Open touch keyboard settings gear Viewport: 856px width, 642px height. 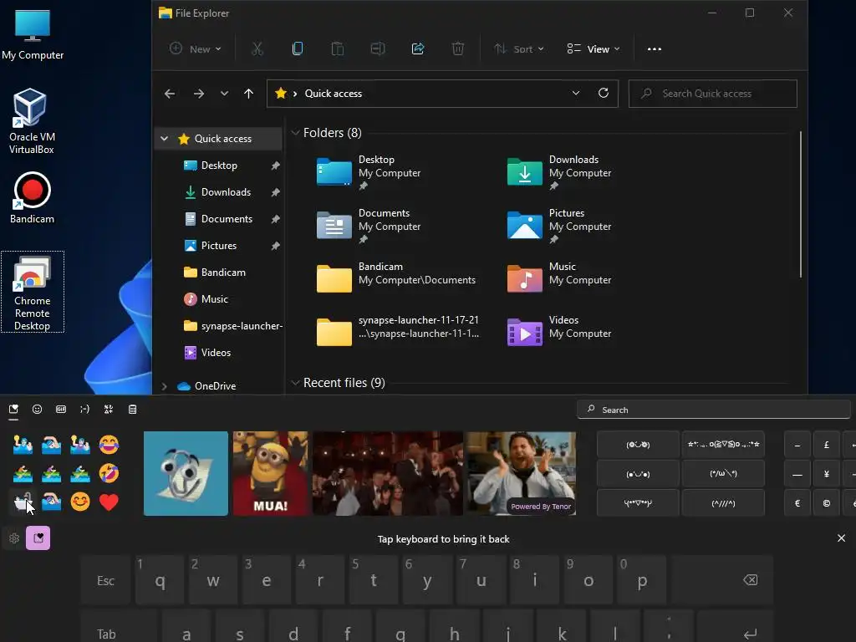click(x=14, y=538)
